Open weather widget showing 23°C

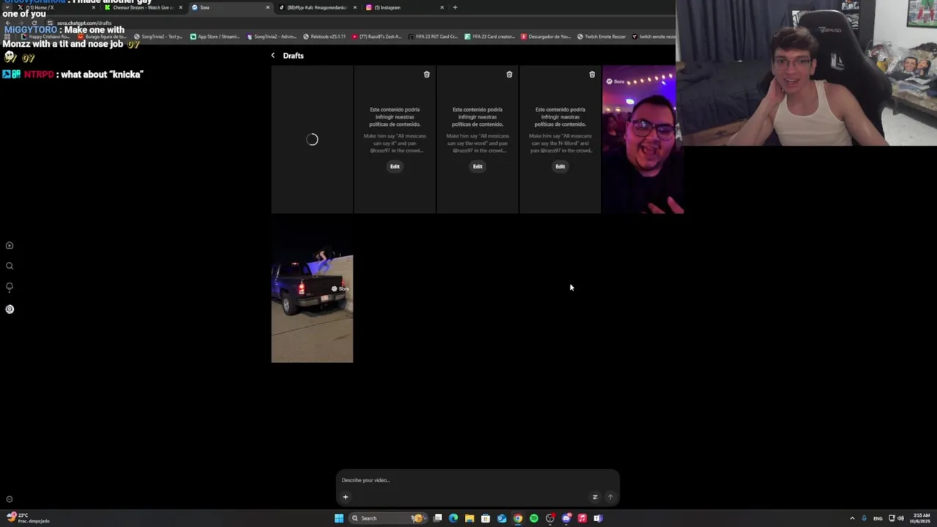pos(26,518)
